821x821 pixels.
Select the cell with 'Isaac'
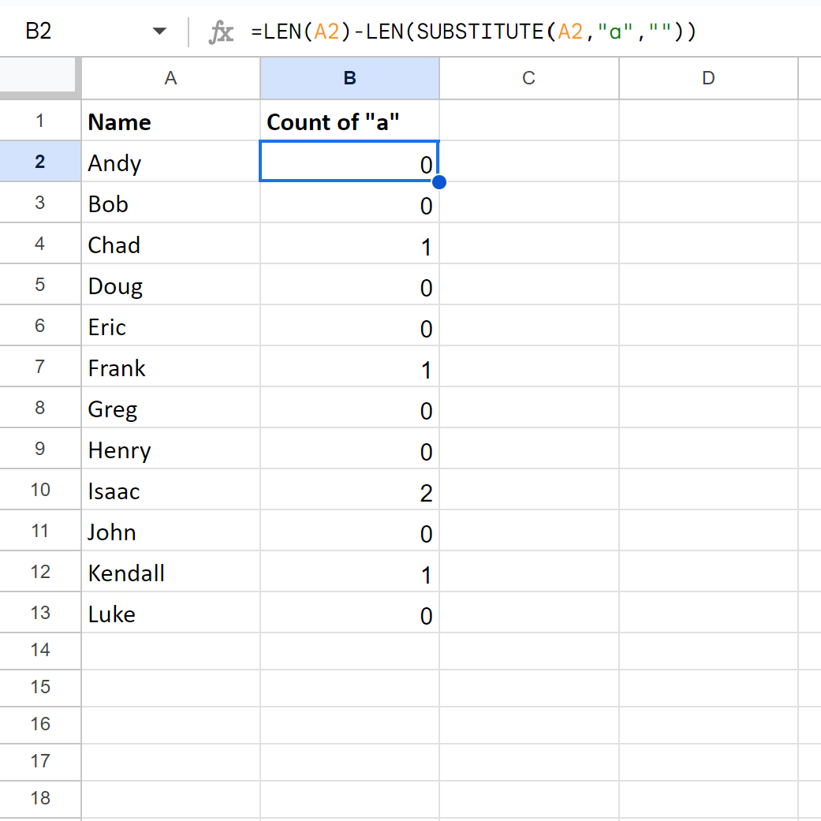coord(170,491)
